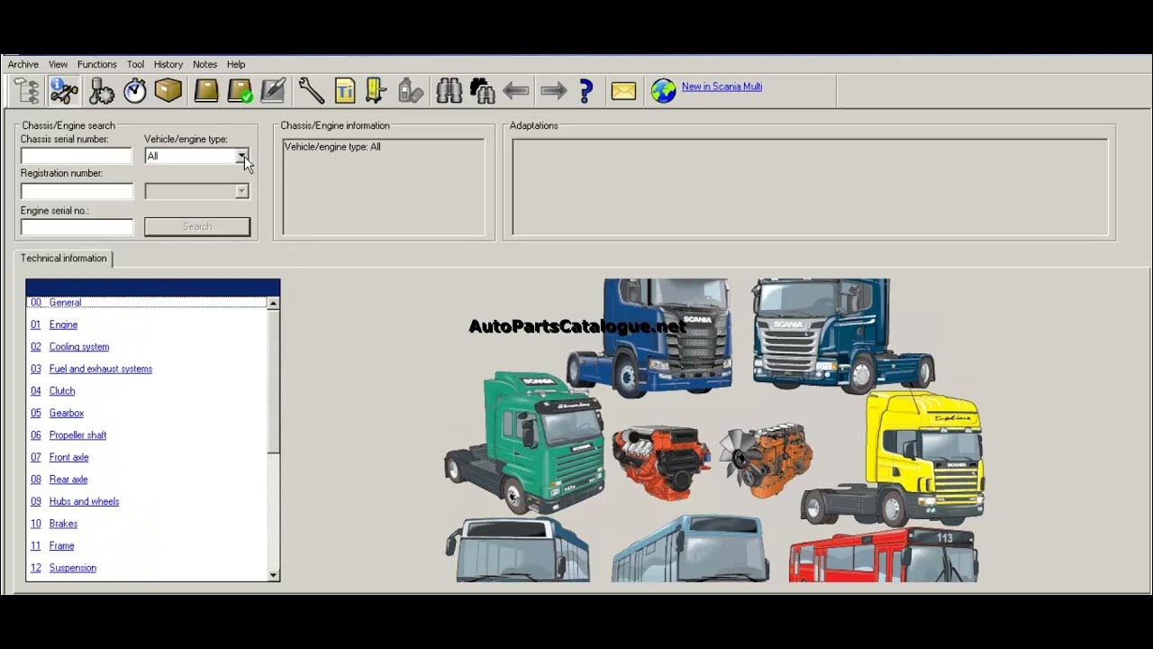Go forward with the right arrow icon
The image size is (1153, 649).
pos(553,90)
